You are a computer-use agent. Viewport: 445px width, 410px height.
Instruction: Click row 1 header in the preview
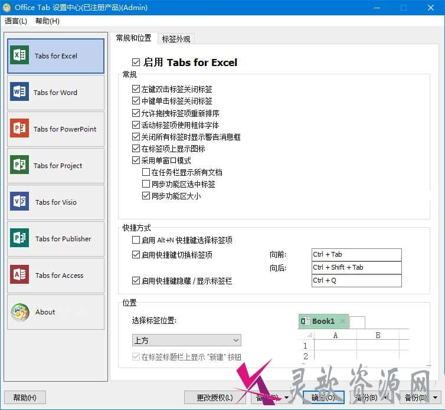(305, 346)
